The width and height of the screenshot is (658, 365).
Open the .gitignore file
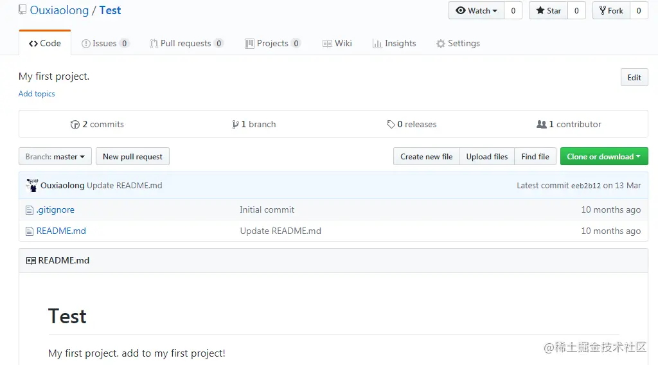click(55, 209)
